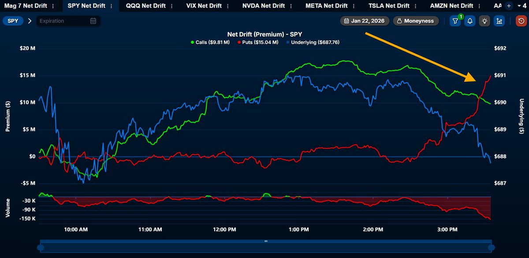Open the AMZN Net Drift tab
The image size is (529, 258).
coord(452,6)
